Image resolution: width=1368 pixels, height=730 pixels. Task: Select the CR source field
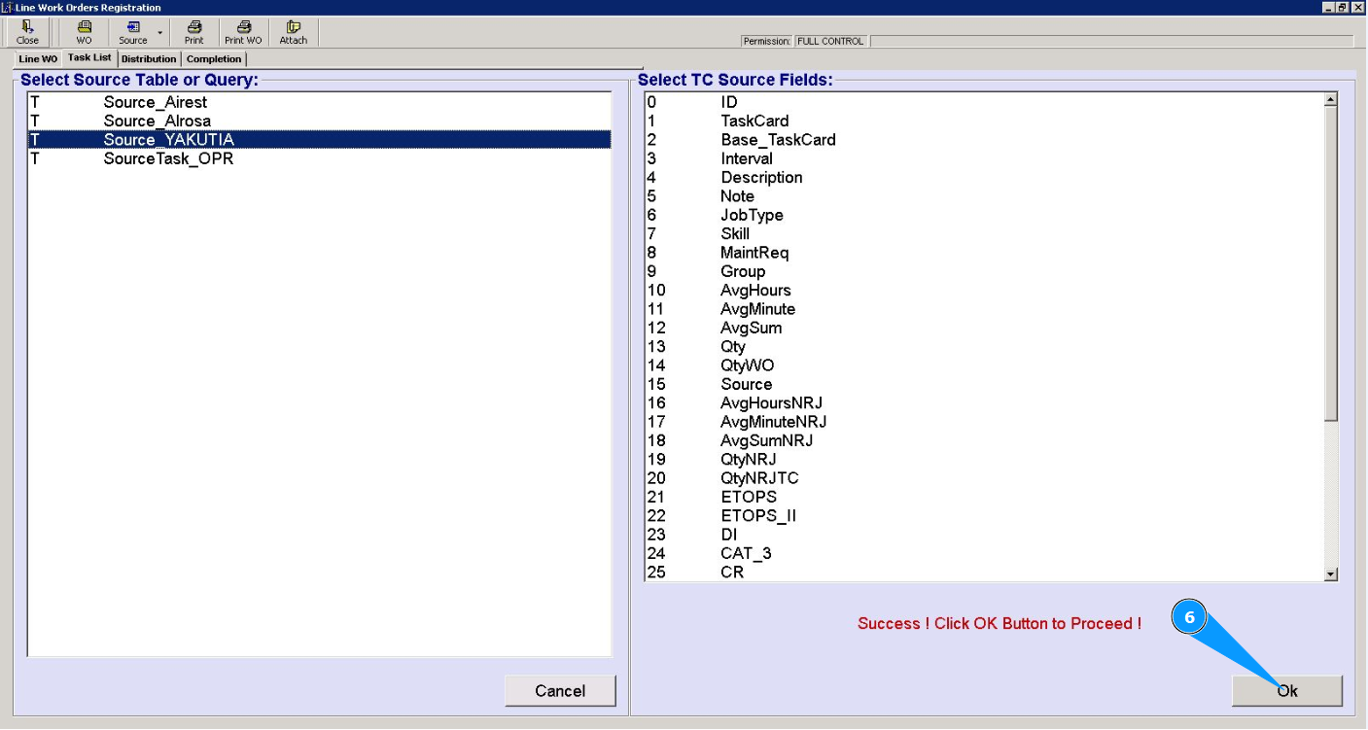[x=983, y=572]
